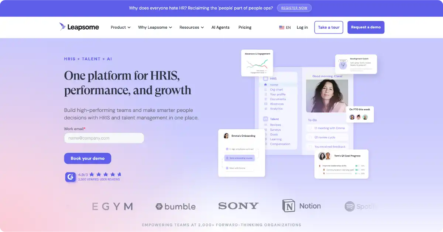This screenshot has height=232, width=443.
Task: Click the Q1 review cycle to-do item
Action: point(327,137)
